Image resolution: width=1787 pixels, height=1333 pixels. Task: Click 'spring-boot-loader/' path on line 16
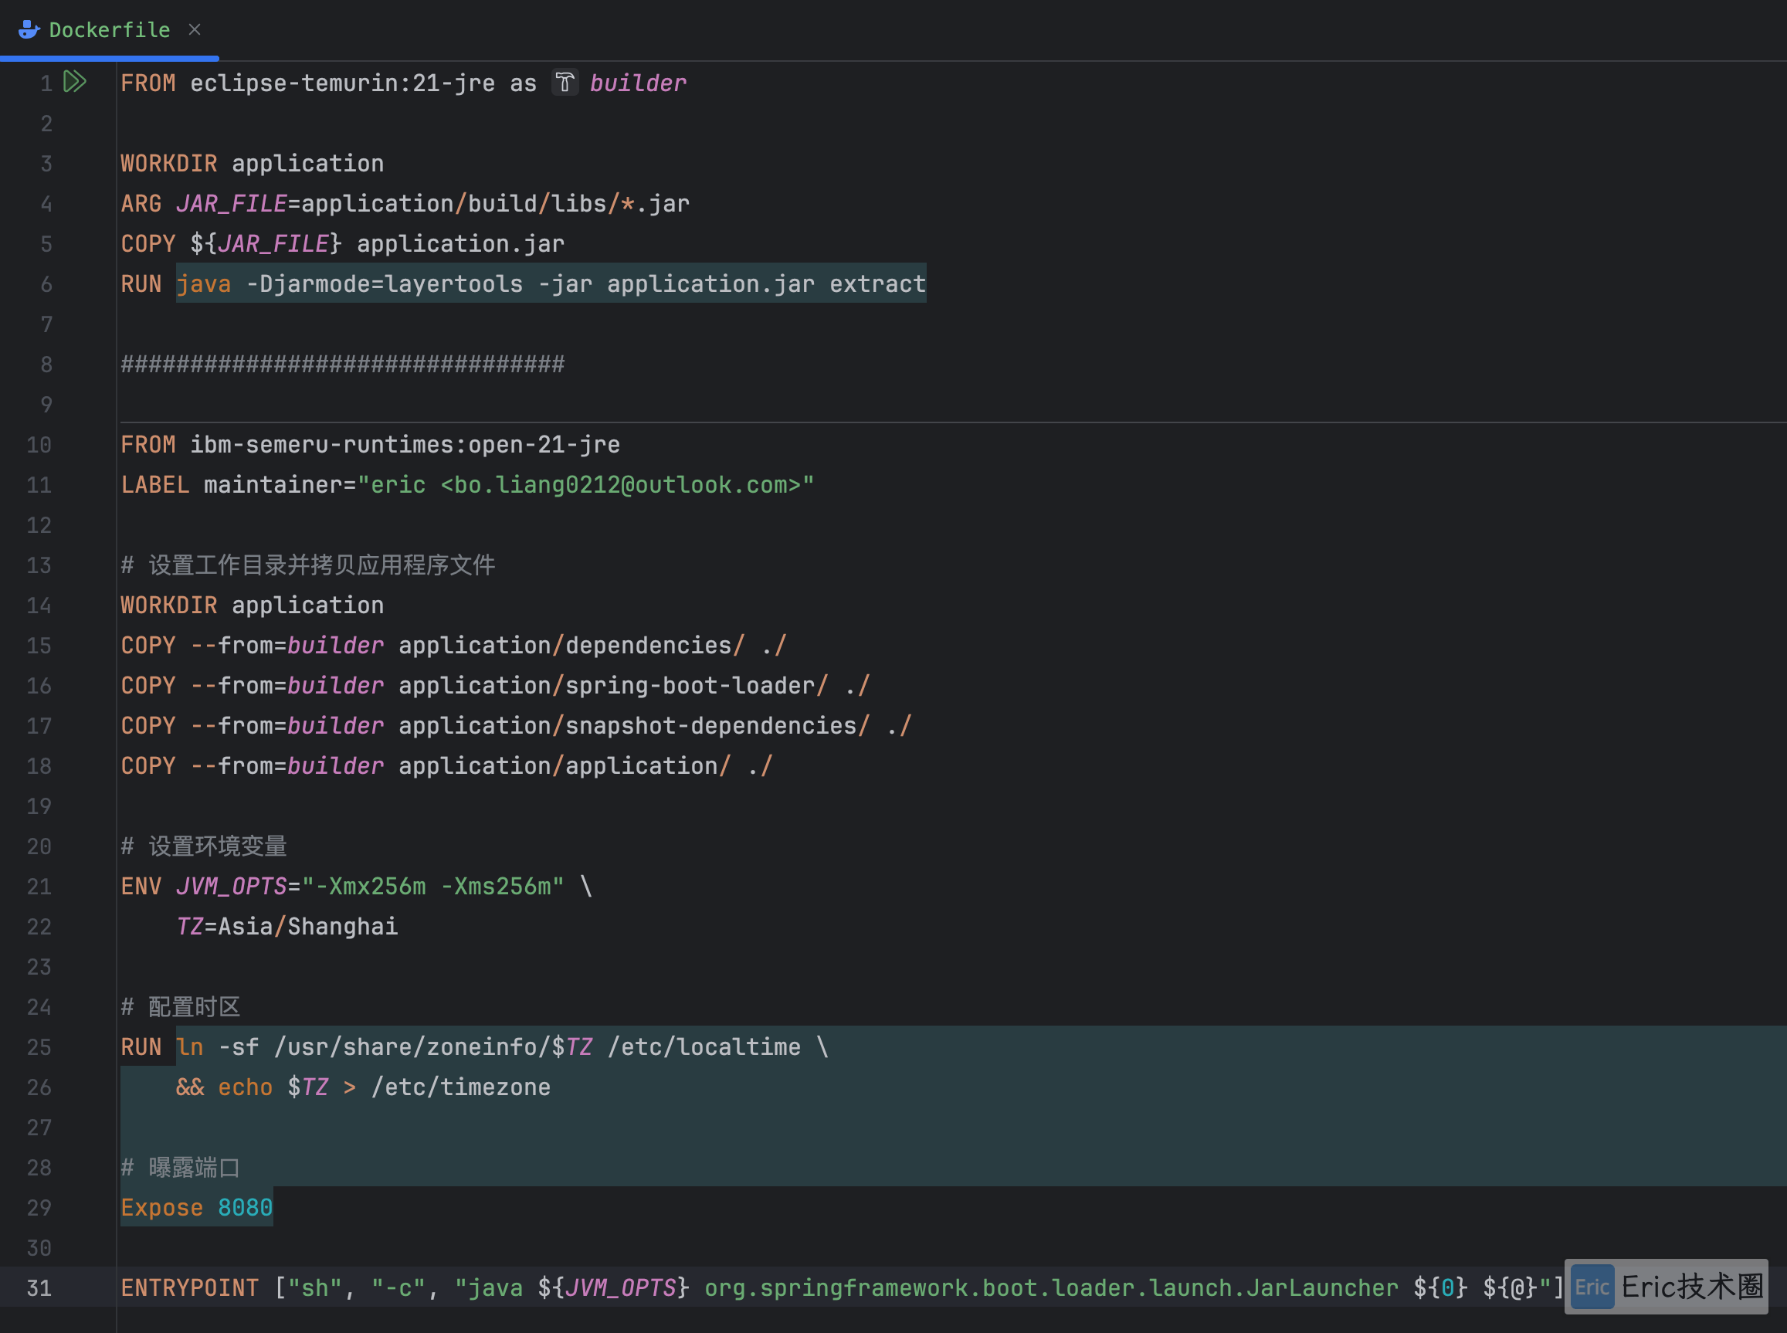[697, 686]
